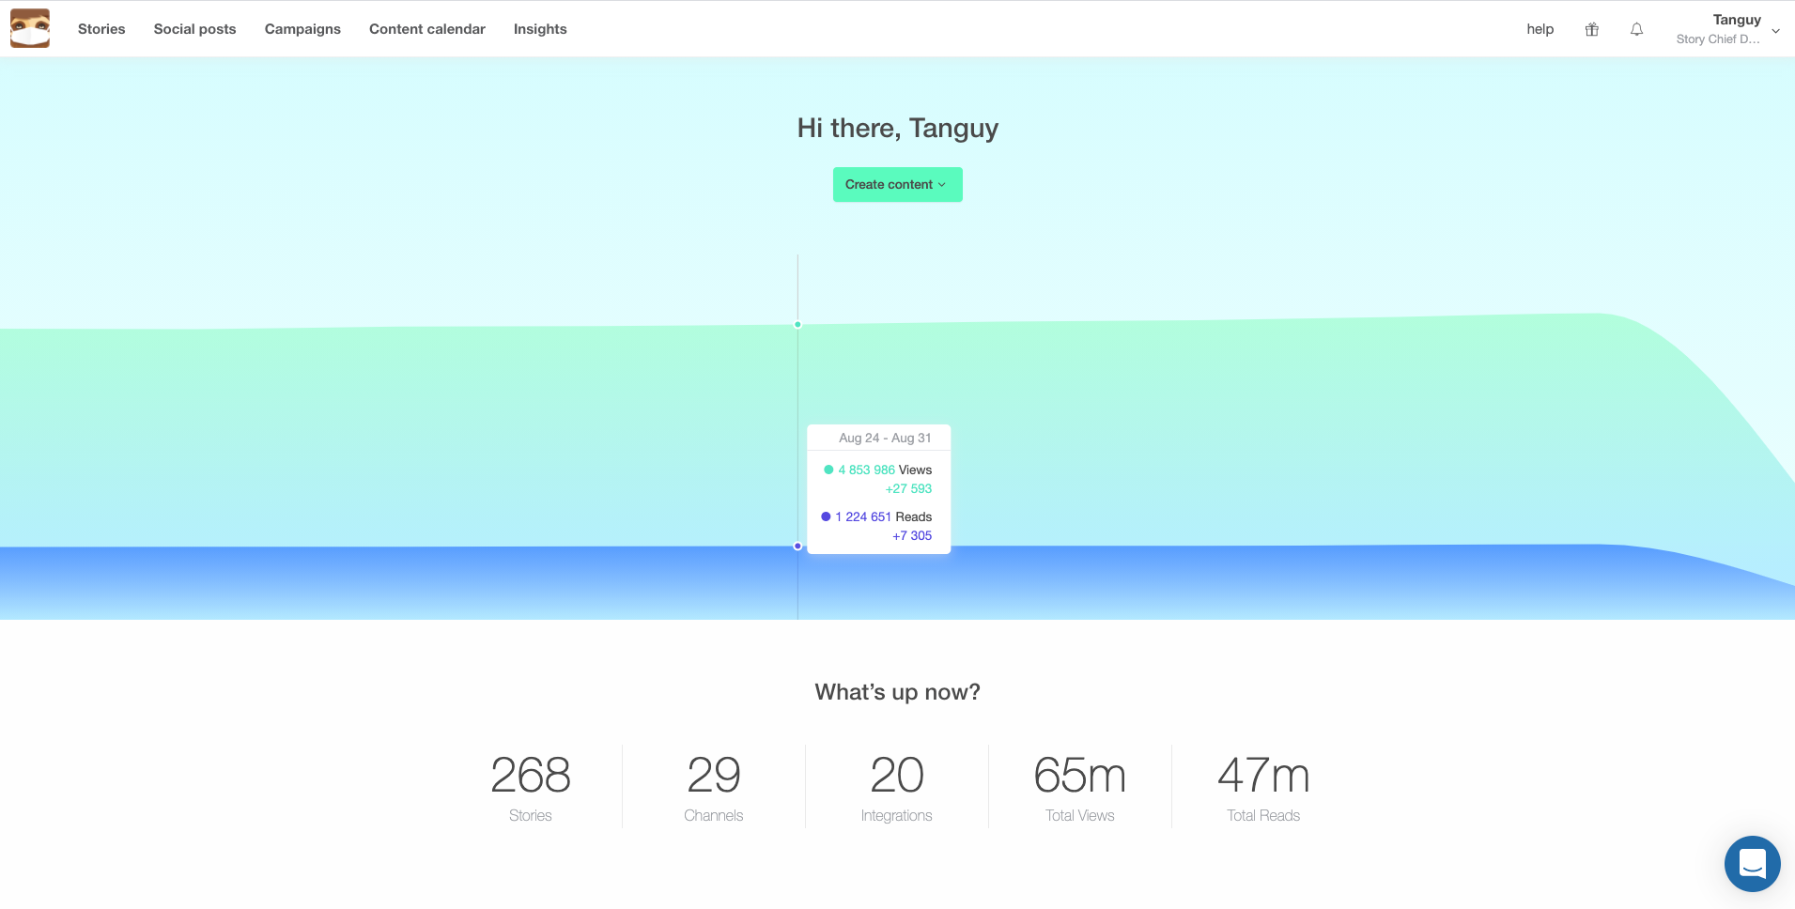Open notifications via the bell icon
1795x909 pixels.
[1636, 29]
